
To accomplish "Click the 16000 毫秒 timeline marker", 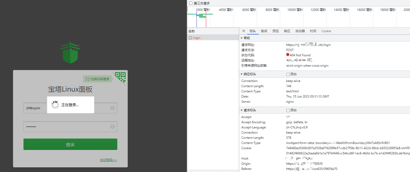I will click(365, 10).
